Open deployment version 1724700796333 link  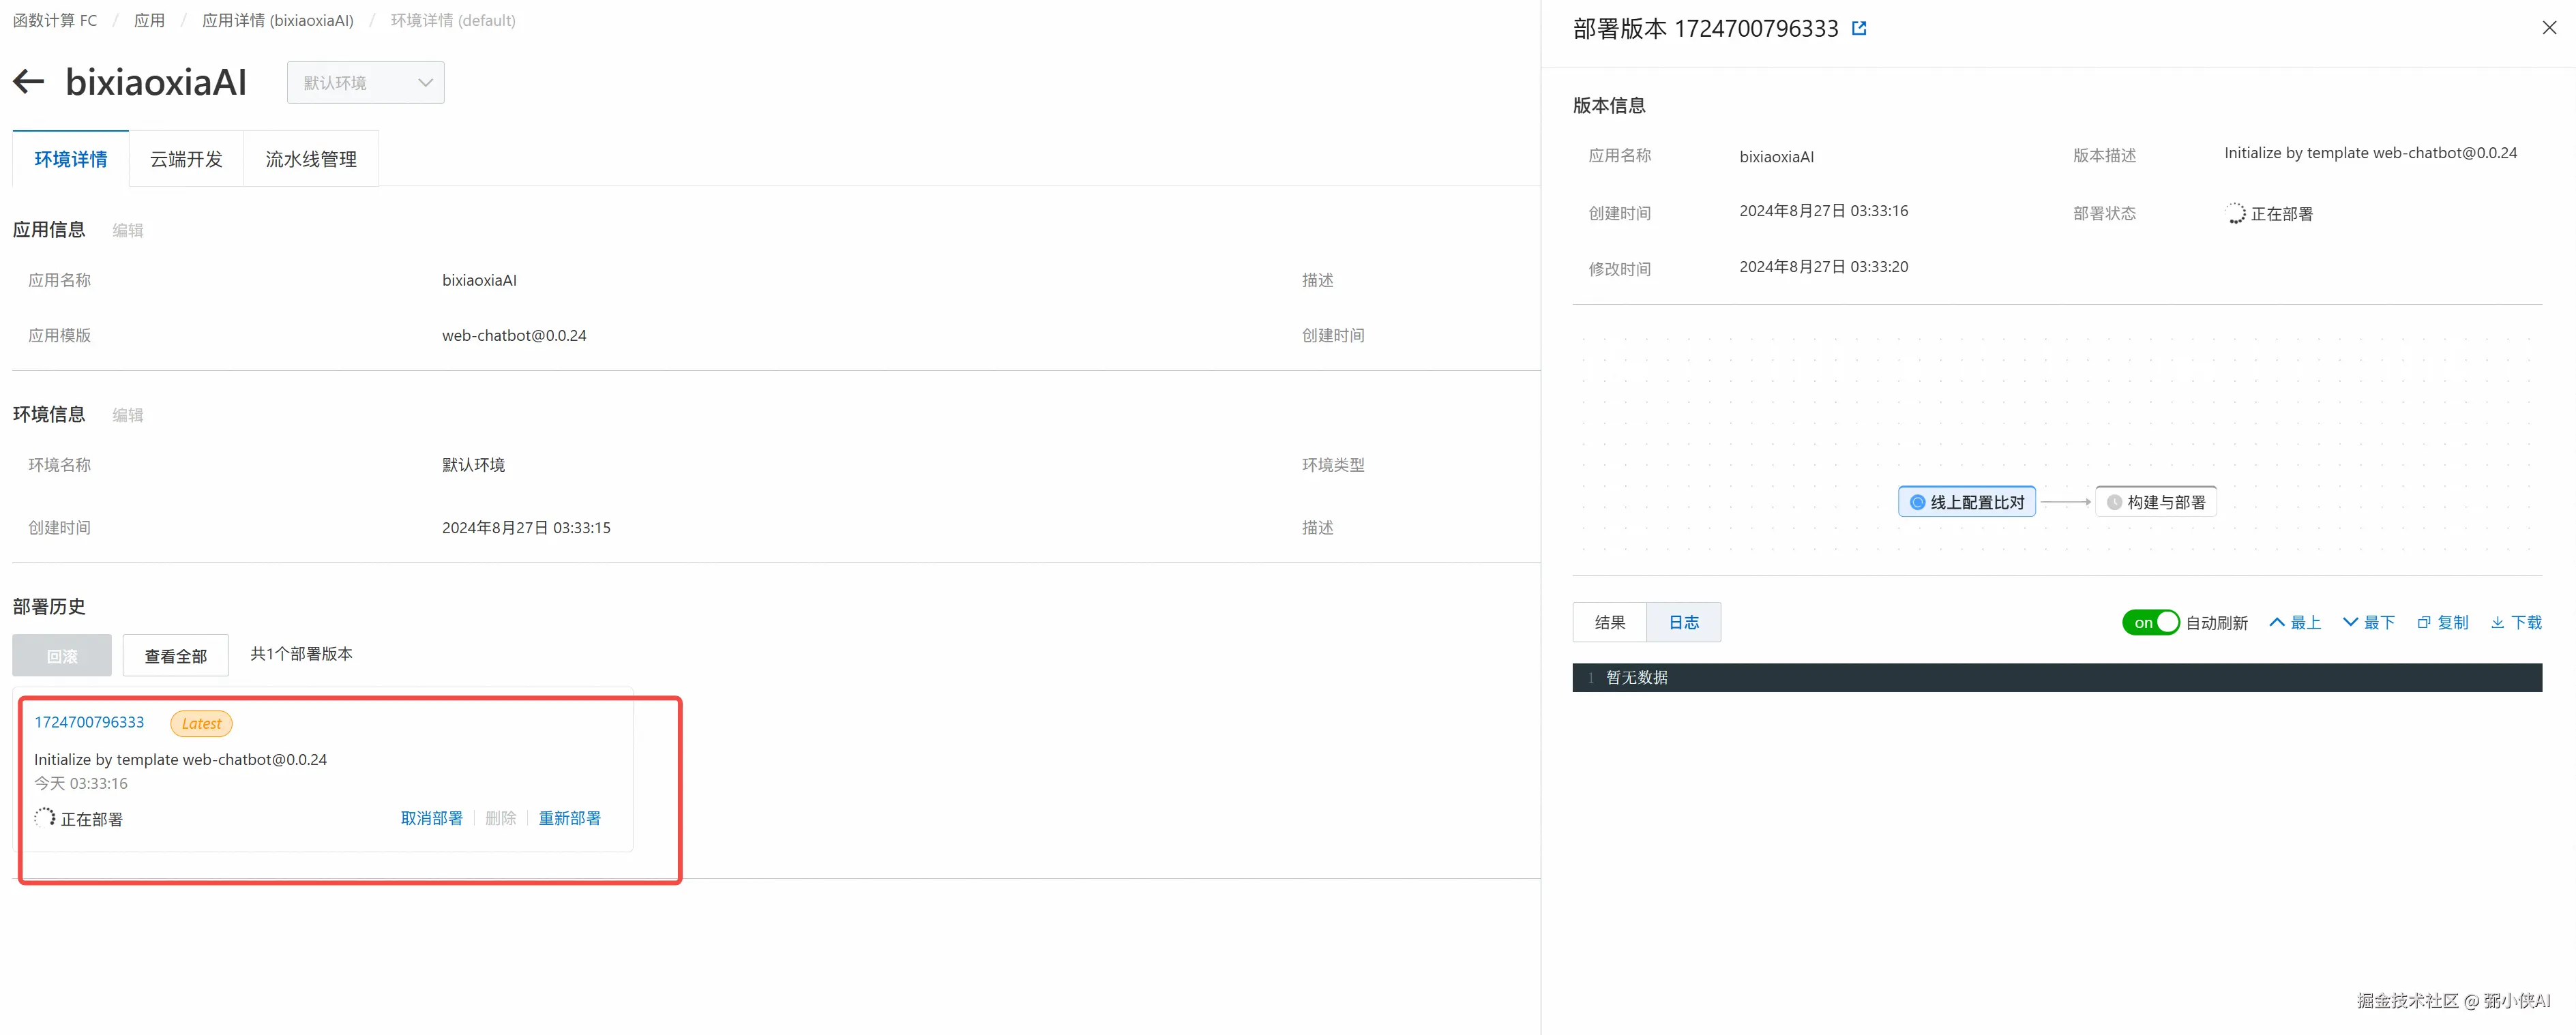(x=89, y=722)
